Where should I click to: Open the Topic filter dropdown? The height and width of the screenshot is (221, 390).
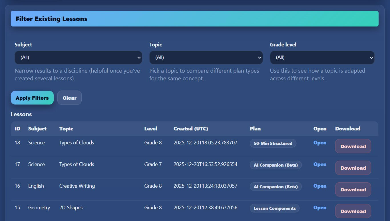[x=206, y=58]
